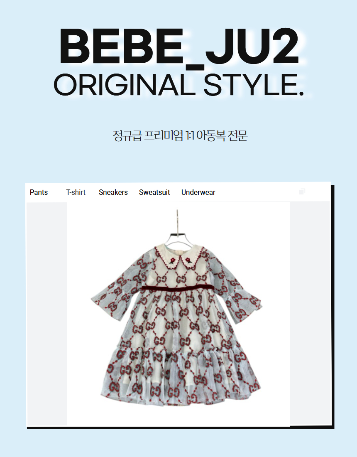Click the gray panel right of product
This screenshot has width=357, height=457.
tap(310, 314)
